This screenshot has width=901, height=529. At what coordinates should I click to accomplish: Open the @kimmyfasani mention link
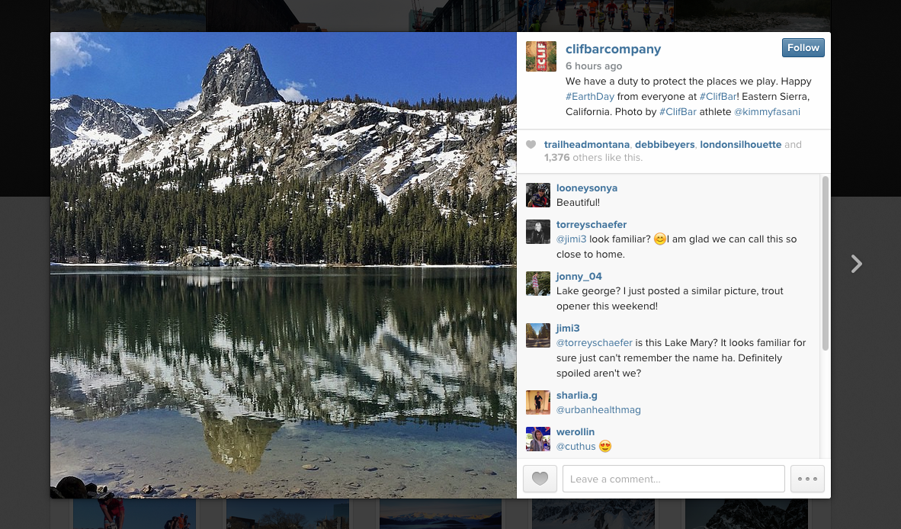coord(767,112)
